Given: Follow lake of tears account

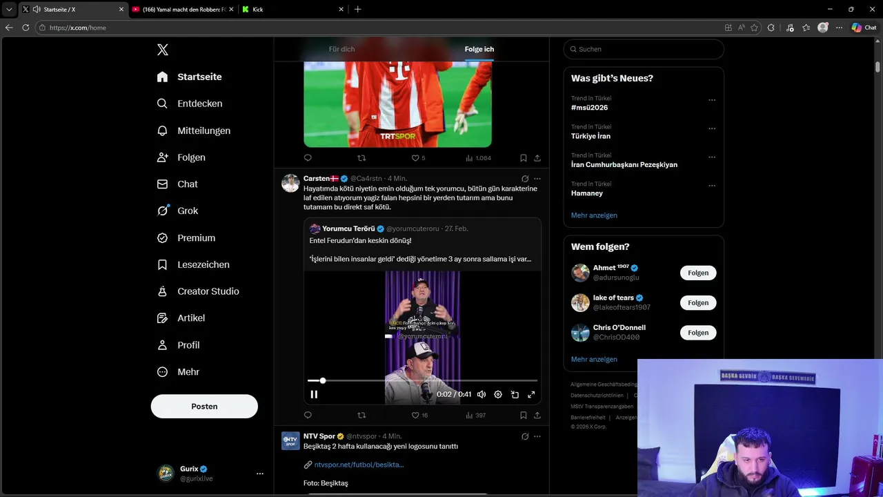Looking at the screenshot, I should pyautogui.click(x=698, y=302).
